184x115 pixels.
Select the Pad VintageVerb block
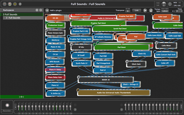(103, 63)
